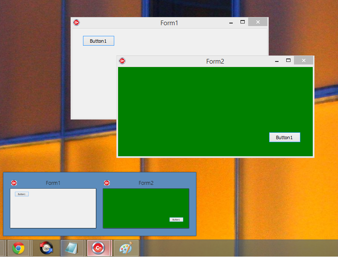The image size is (338, 257).
Task: Click the Form1 label in taskbar preview
Action: pyautogui.click(x=53, y=183)
